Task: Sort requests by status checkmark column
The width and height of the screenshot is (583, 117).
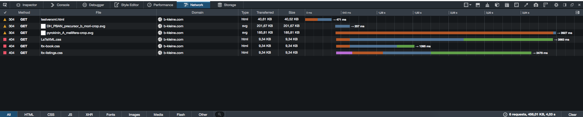Action: (x=5, y=12)
